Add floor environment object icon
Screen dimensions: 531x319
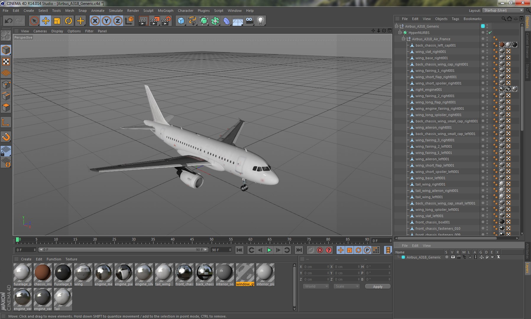pos(238,21)
